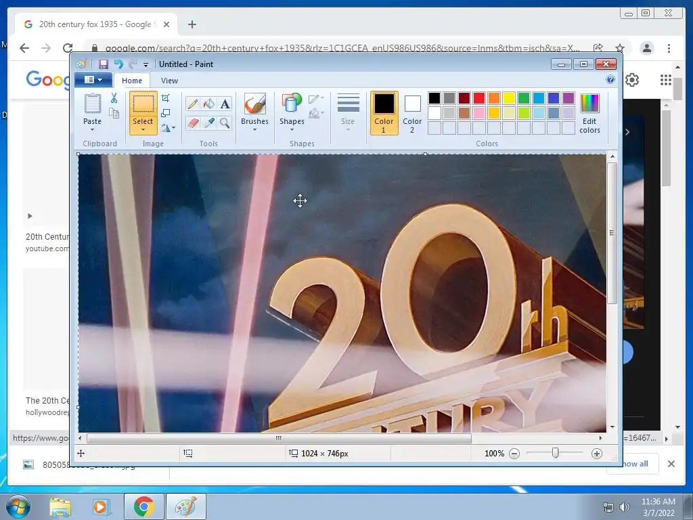
Task: Click the Zoom out minus button
Action: click(514, 454)
